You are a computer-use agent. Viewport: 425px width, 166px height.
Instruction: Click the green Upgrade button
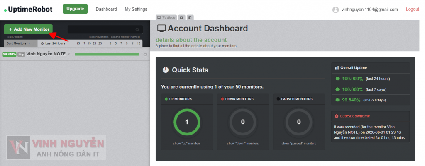75,9
